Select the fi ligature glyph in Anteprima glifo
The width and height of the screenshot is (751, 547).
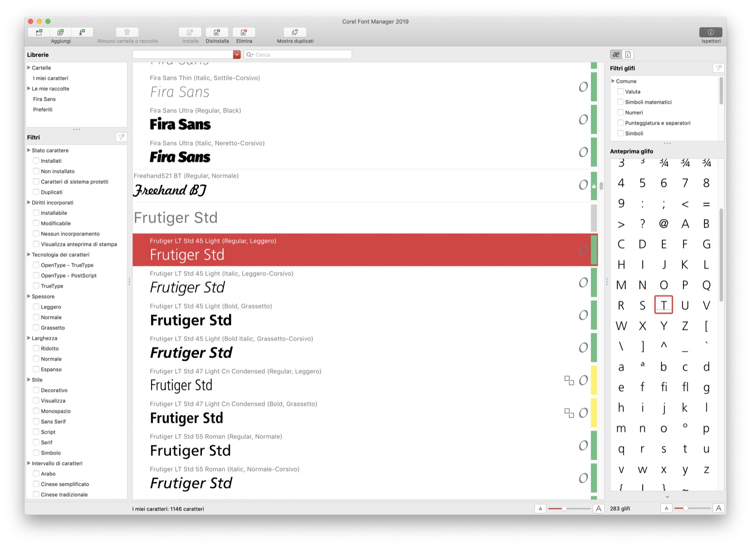[x=664, y=387]
